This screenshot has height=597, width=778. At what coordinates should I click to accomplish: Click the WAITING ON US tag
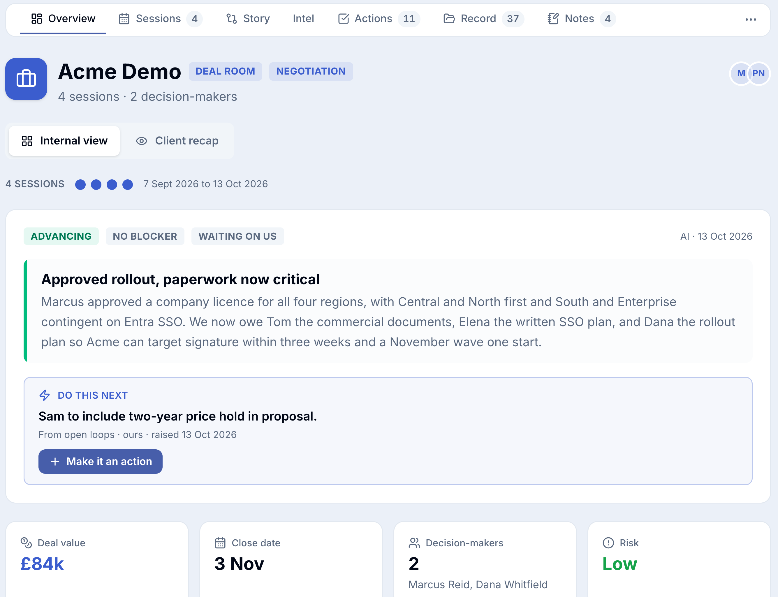[237, 236]
